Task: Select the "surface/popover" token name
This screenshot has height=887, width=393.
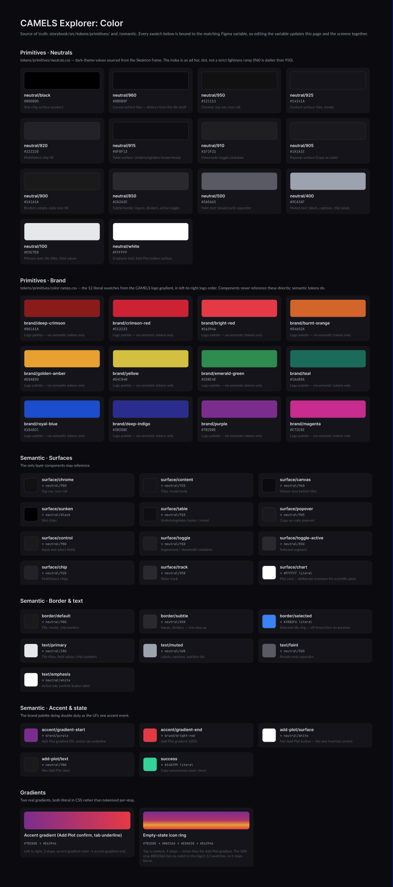Action: 296,509
